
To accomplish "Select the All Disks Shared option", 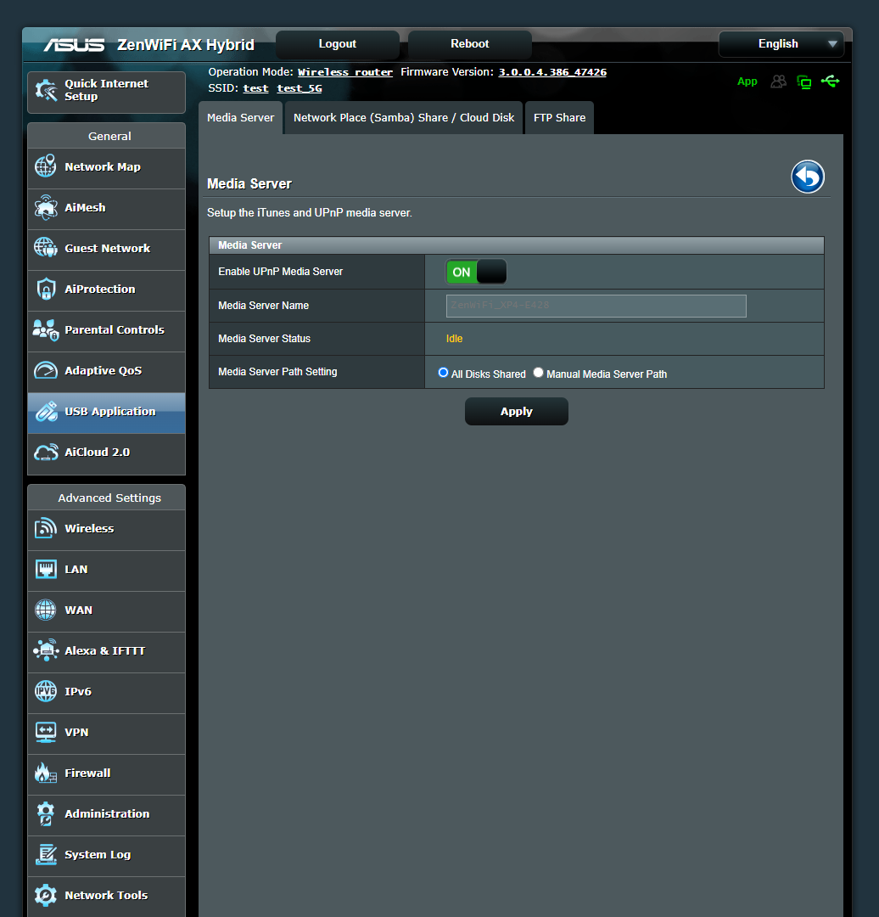I will [443, 372].
